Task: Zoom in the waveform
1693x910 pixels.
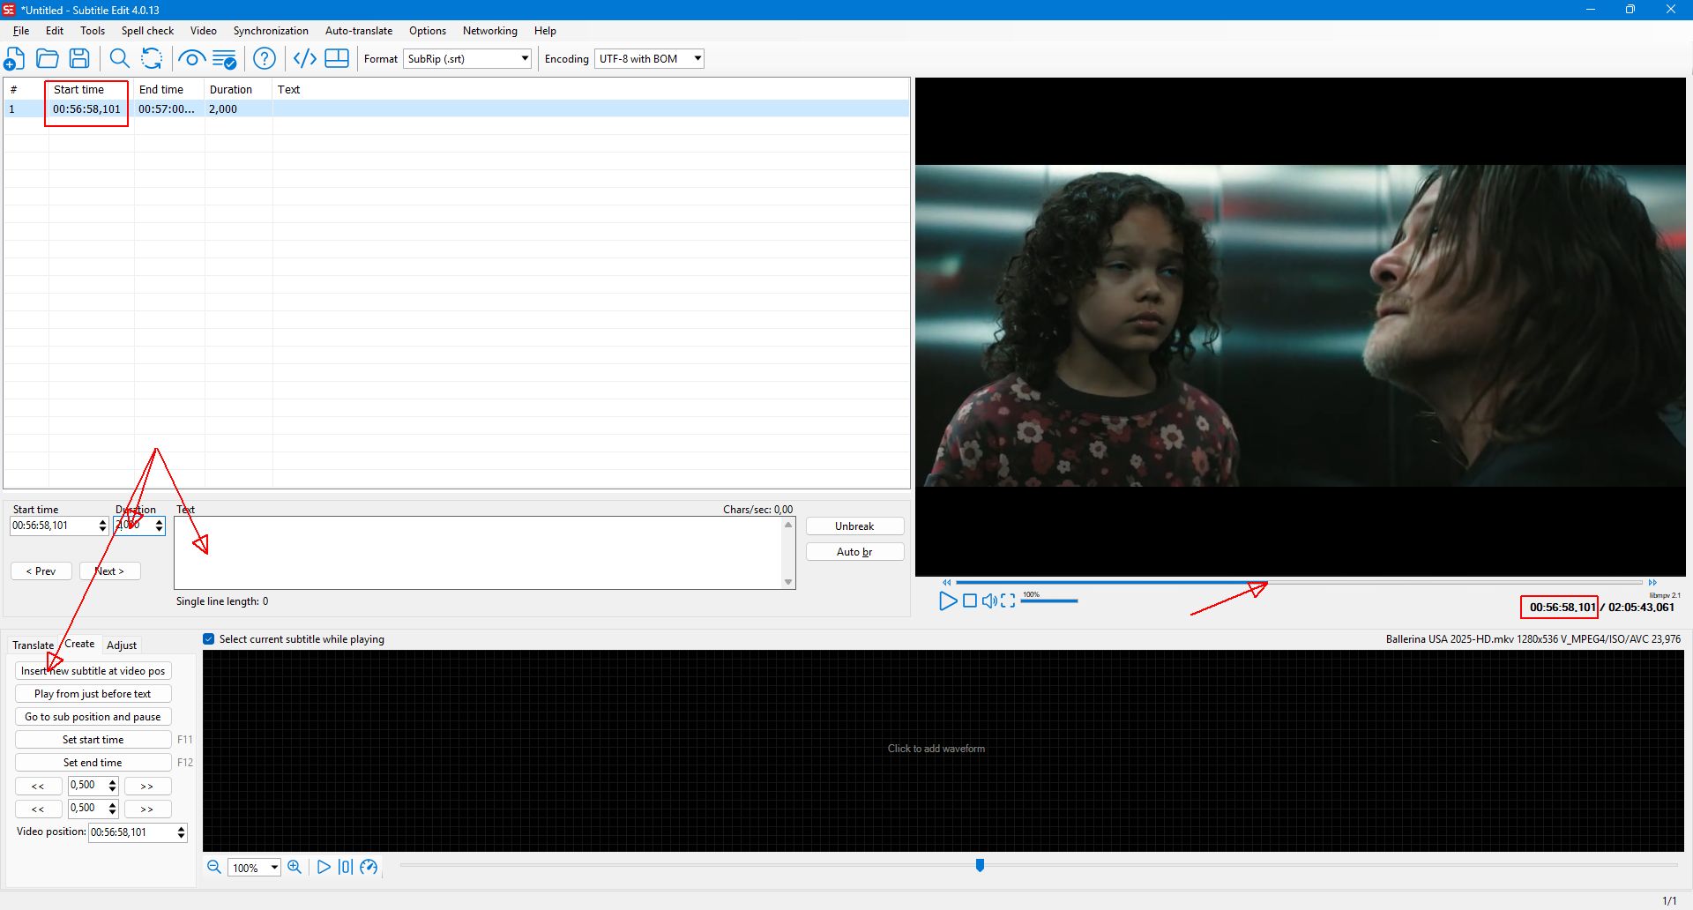Action: [x=295, y=868]
